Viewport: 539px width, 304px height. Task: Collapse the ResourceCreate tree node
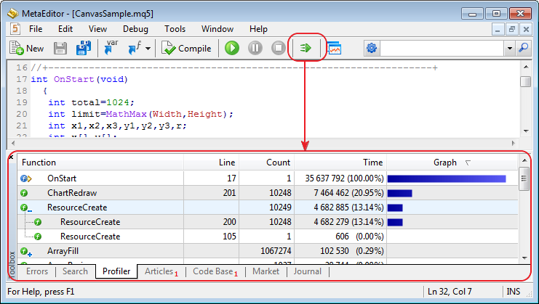click(25, 208)
